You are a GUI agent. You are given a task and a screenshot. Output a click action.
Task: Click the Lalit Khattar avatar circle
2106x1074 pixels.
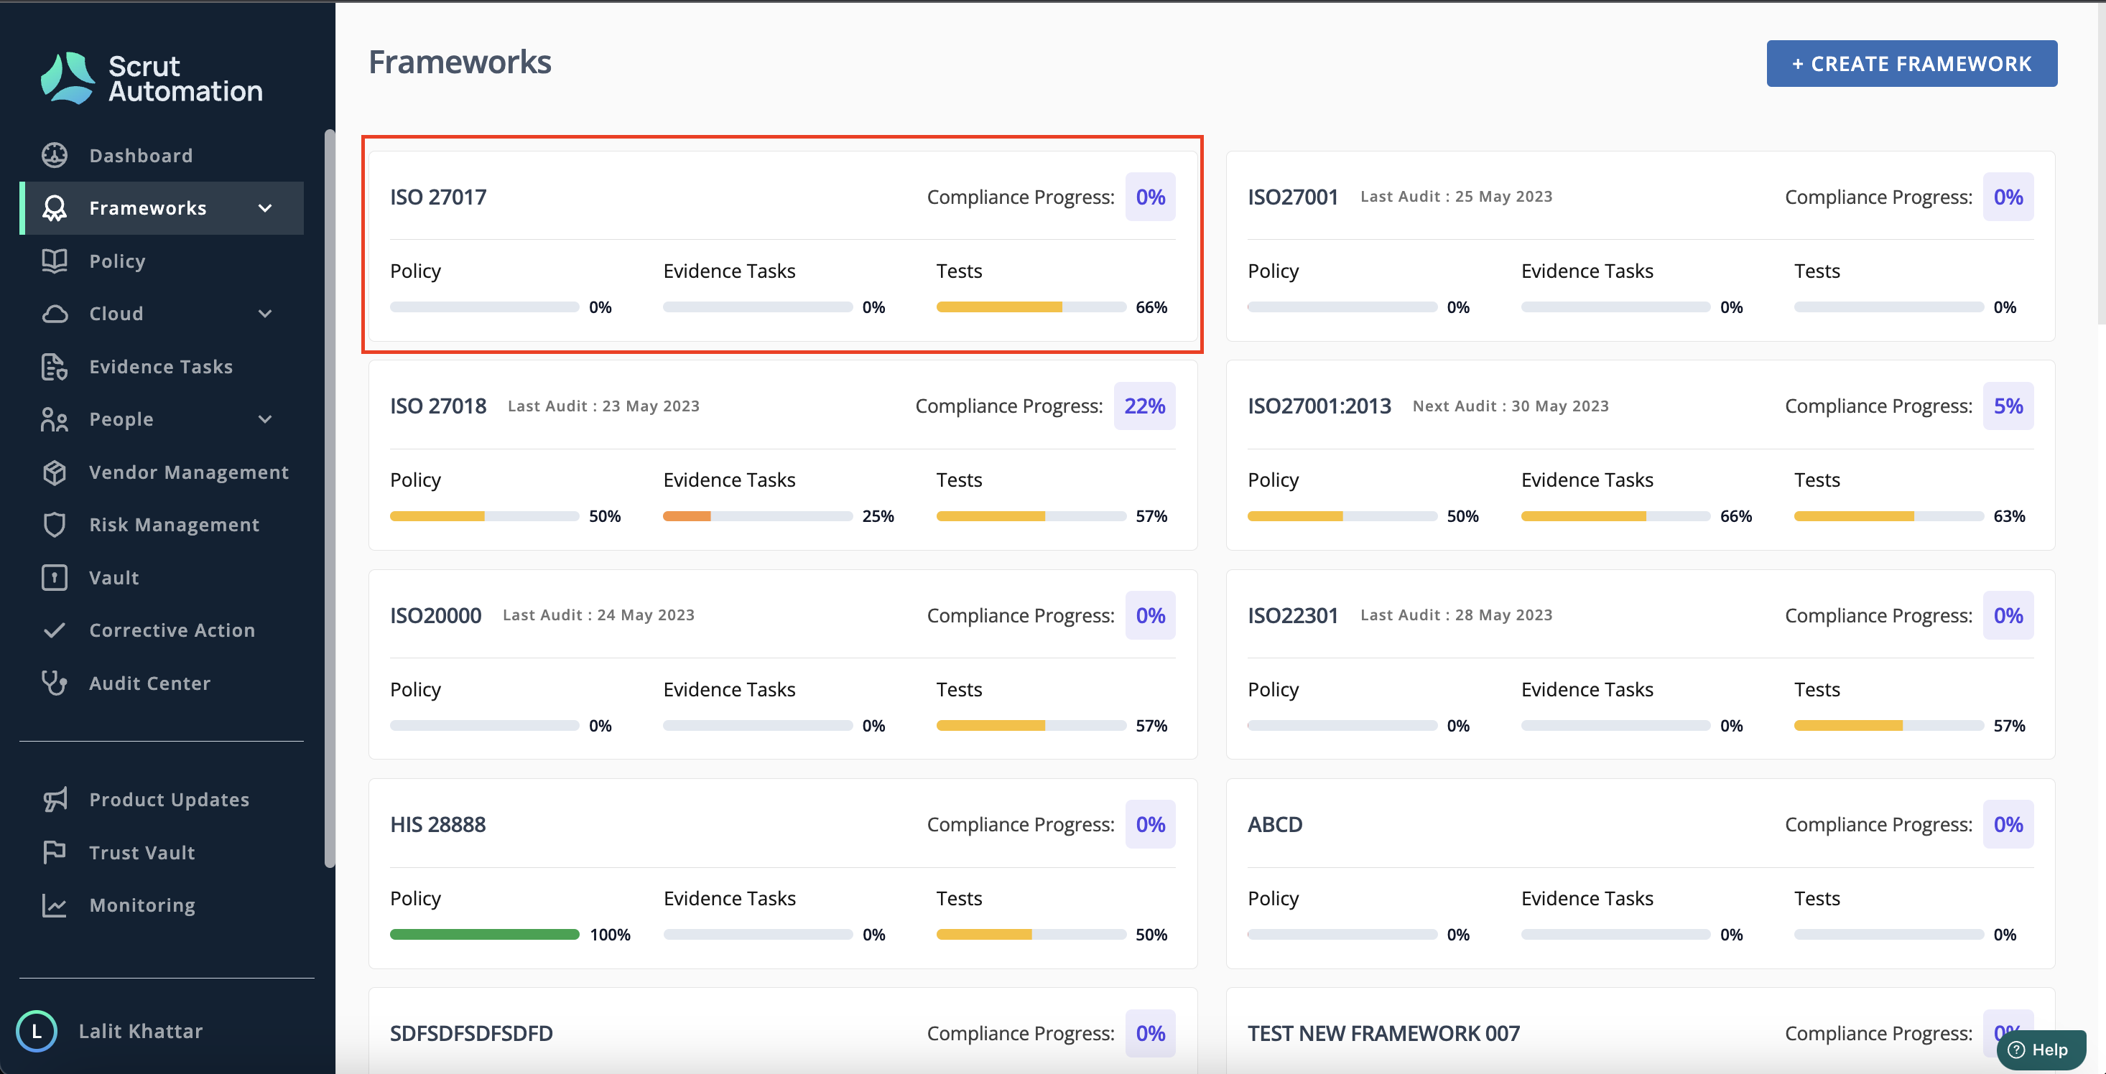pos(37,1032)
